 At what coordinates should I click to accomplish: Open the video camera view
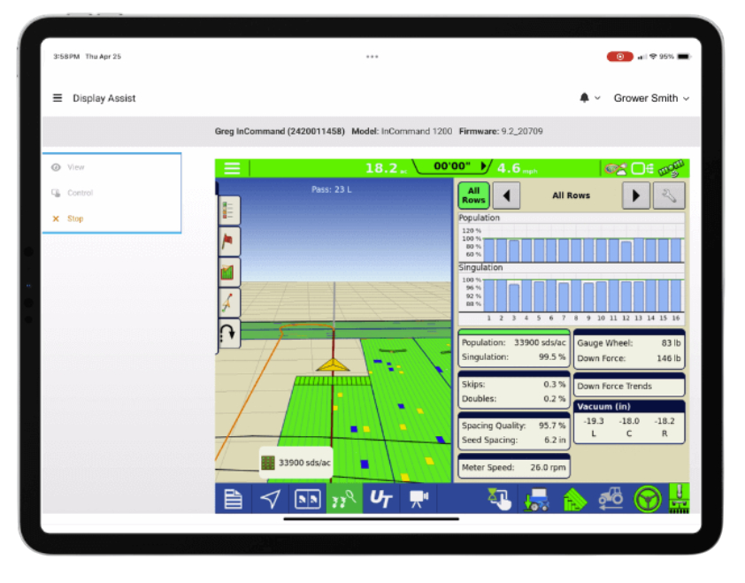(x=418, y=499)
